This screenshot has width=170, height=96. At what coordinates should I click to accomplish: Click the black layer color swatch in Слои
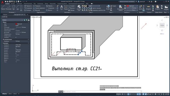coord(88,6)
